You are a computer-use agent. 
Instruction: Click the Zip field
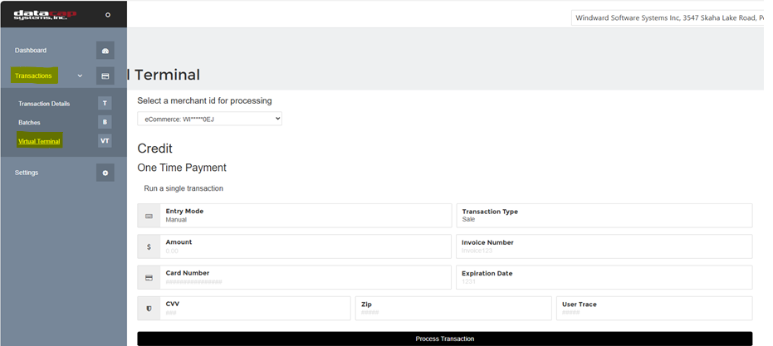tap(453, 309)
